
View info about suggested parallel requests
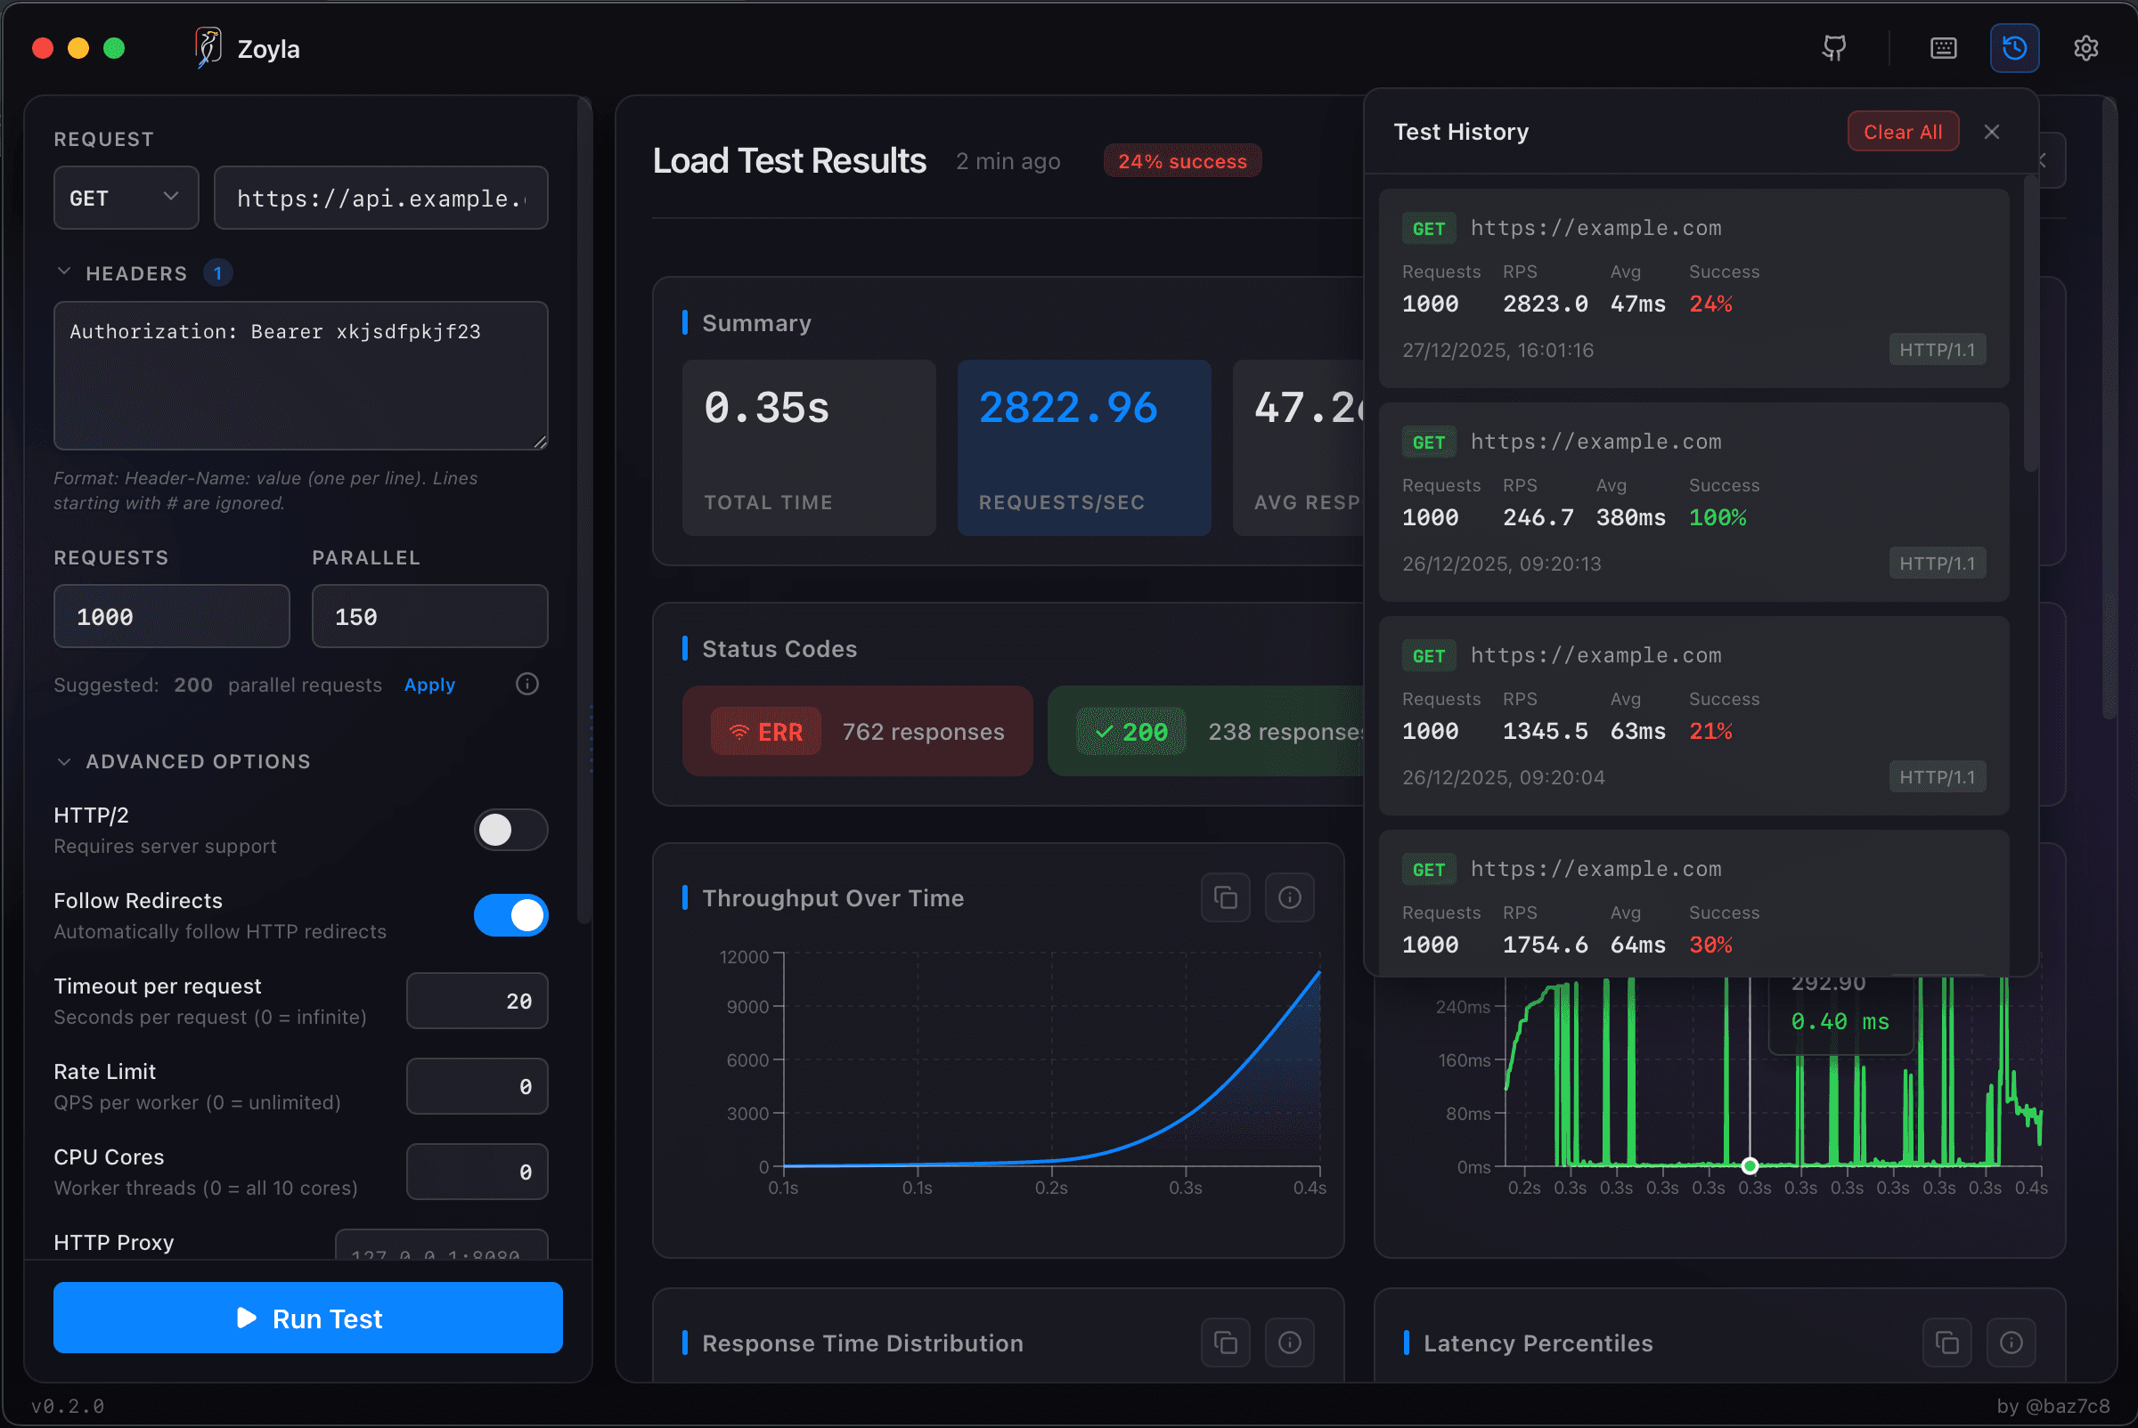(x=526, y=684)
